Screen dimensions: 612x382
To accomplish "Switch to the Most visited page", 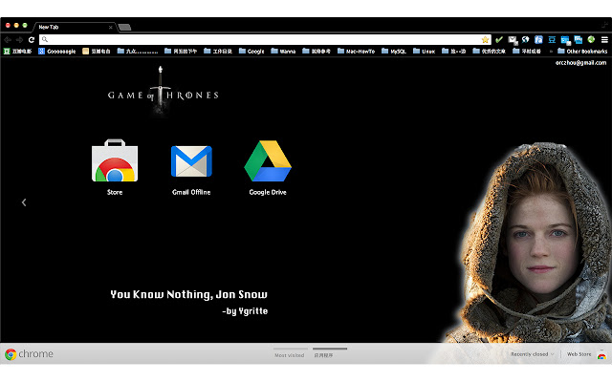I will tap(289, 355).
